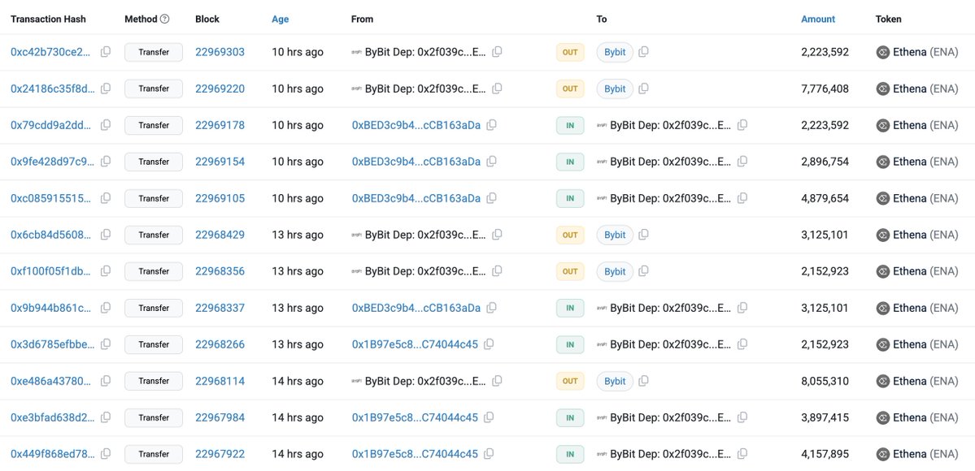This screenshot has height=471, width=975.
Task: Click amount 2,896,754
Action: click(825, 162)
